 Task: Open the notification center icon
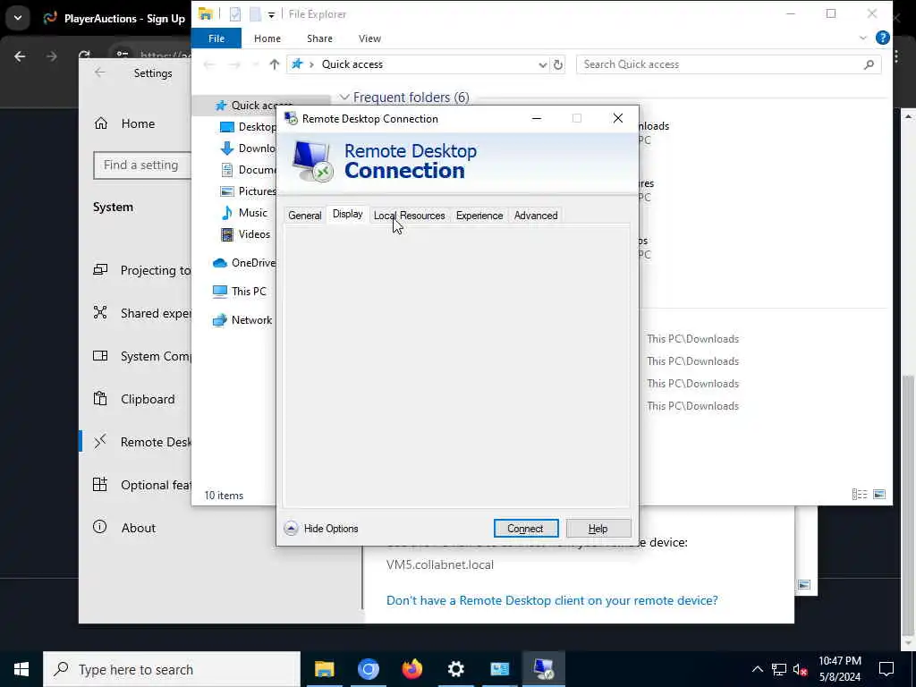pos(886,669)
